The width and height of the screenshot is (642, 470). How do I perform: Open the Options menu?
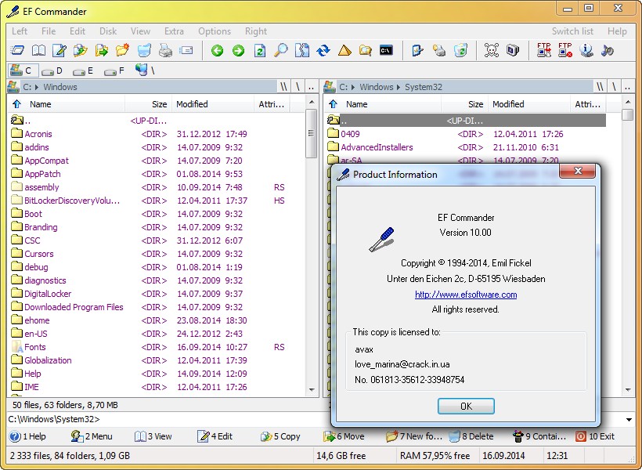215,31
